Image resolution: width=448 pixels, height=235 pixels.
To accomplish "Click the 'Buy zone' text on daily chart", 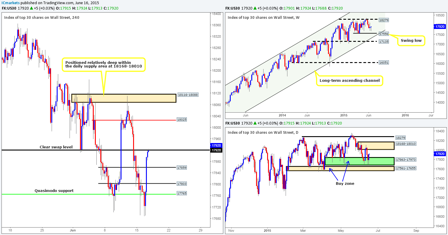I will (x=344, y=183).
